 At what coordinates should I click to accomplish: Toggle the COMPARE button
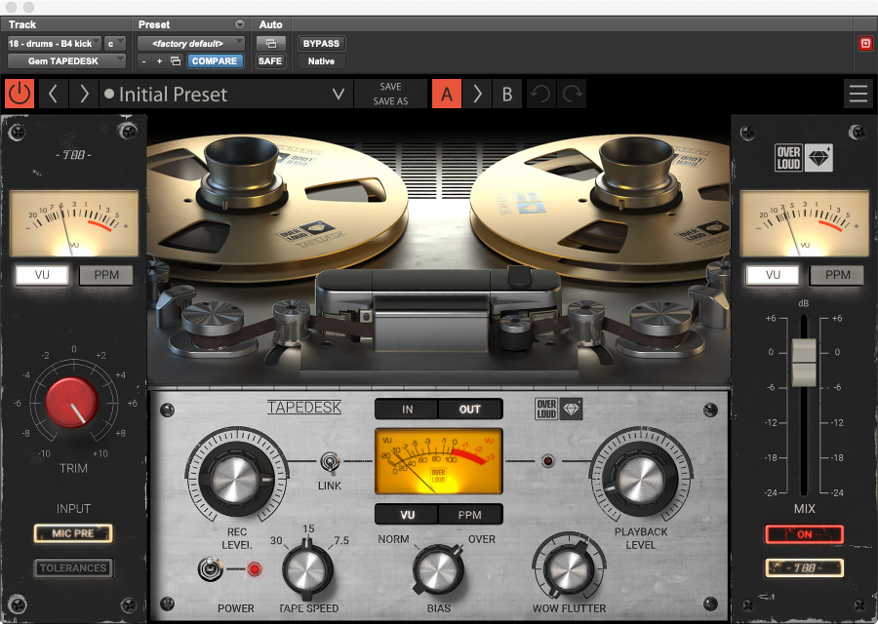[215, 61]
